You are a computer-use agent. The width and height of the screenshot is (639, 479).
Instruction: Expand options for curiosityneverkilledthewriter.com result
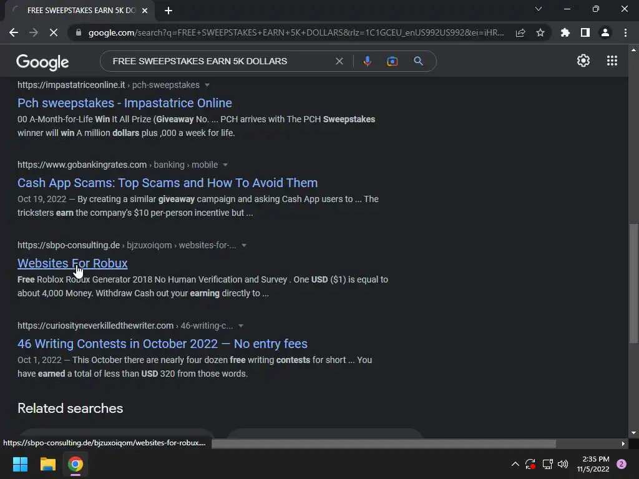click(241, 326)
